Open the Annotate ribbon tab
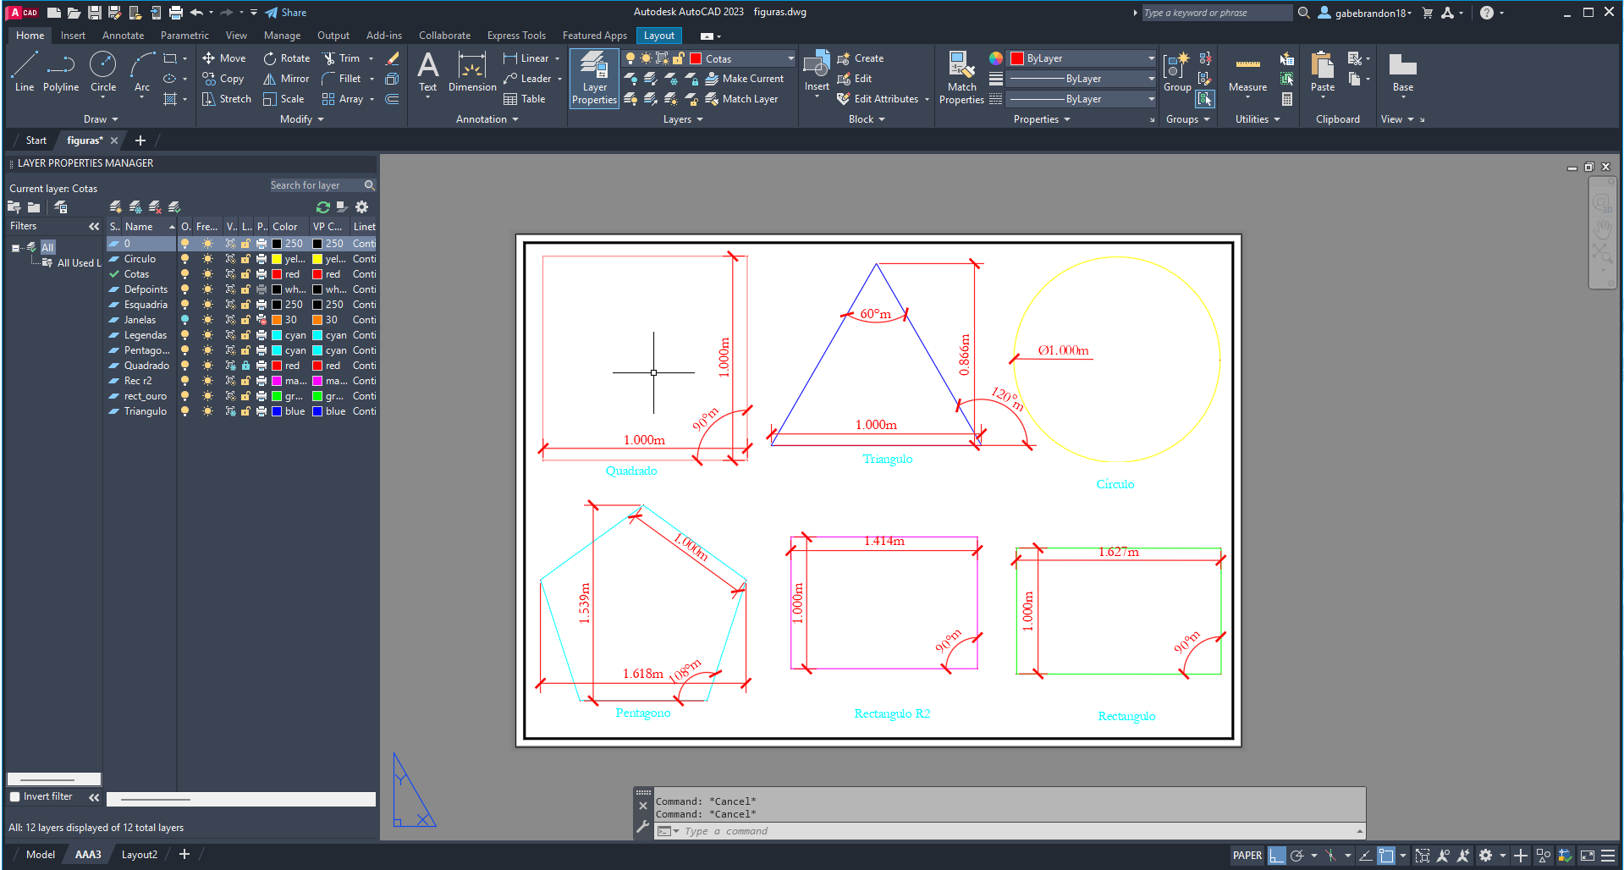Screen dimensions: 1624x870 point(123,36)
